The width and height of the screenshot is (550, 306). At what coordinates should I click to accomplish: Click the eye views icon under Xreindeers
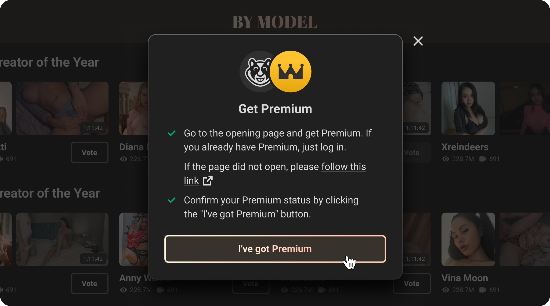tap(446, 159)
